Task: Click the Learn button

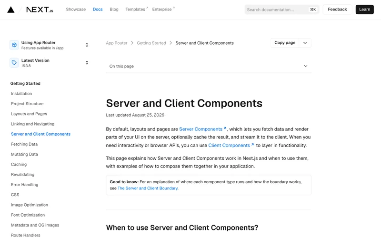Action: tap(364, 10)
